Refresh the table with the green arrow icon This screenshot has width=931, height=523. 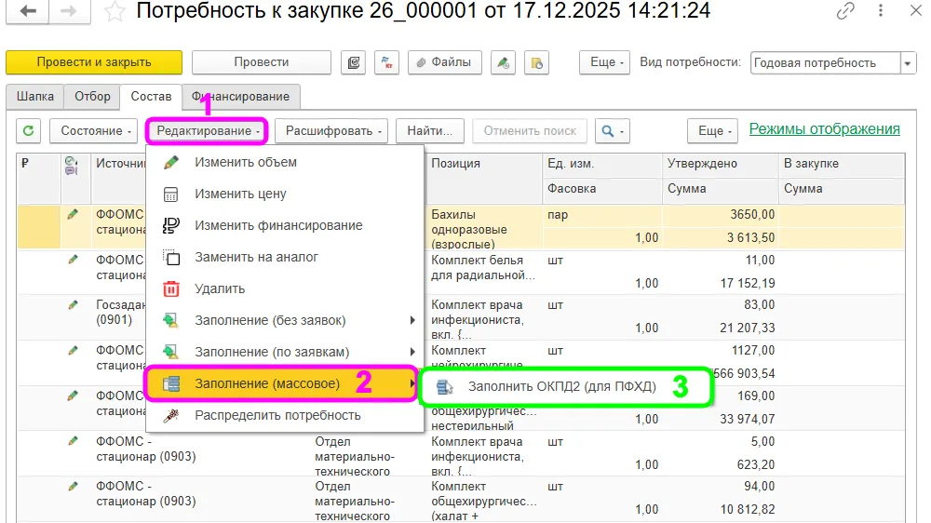point(28,130)
